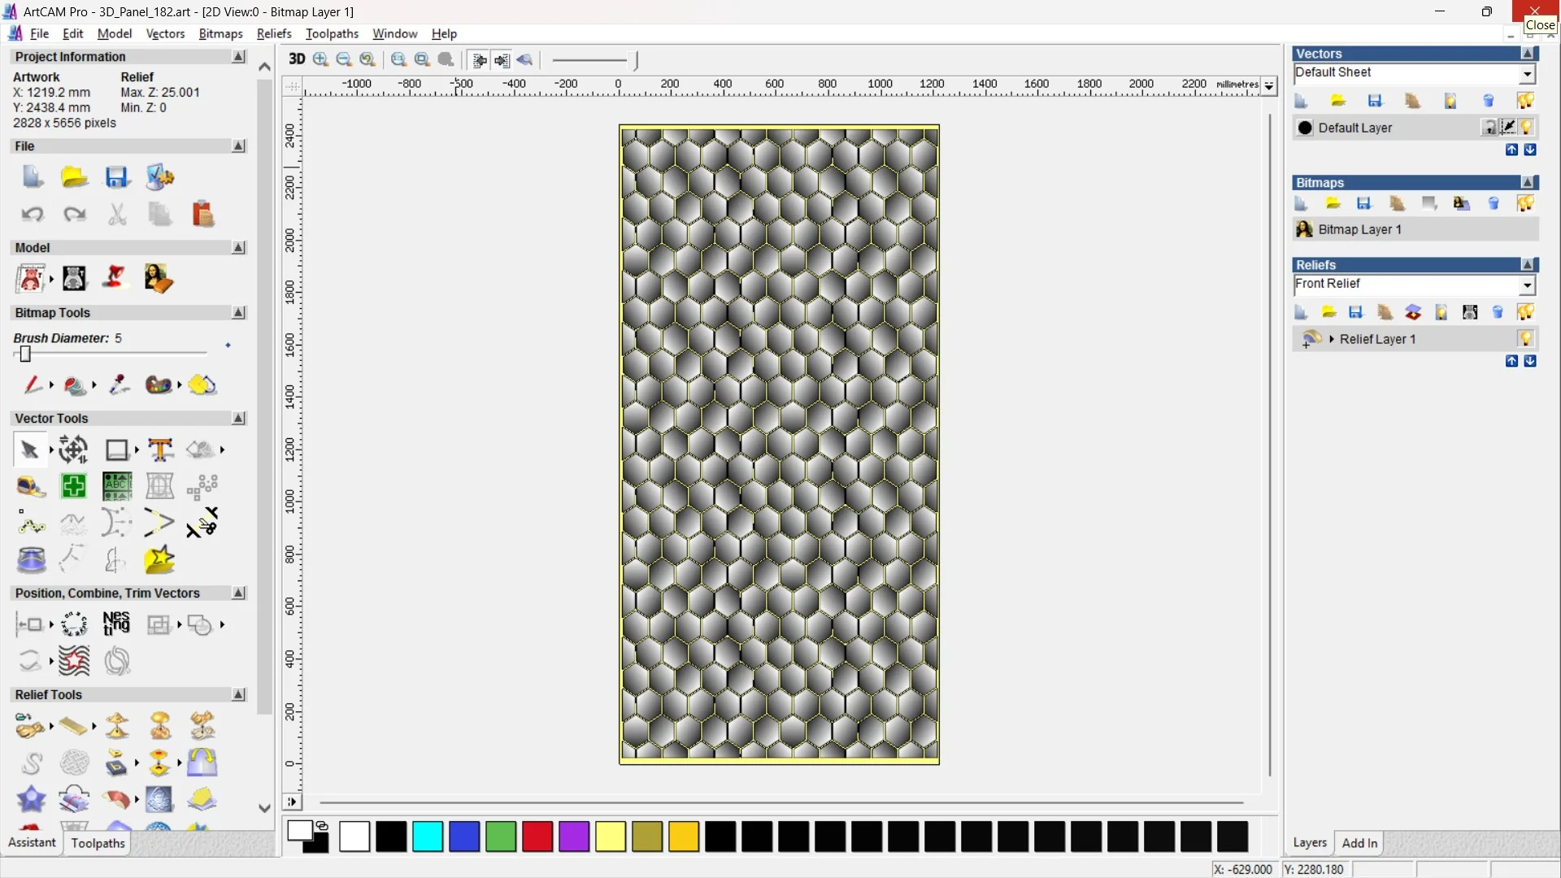The width and height of the screenshot is (1561, 878).
Task: Pick the cyan color swatch
Action: pos(428,837)
